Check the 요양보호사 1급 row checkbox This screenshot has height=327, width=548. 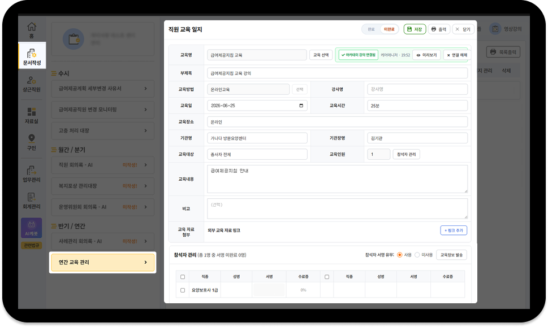tap(183, 290)
